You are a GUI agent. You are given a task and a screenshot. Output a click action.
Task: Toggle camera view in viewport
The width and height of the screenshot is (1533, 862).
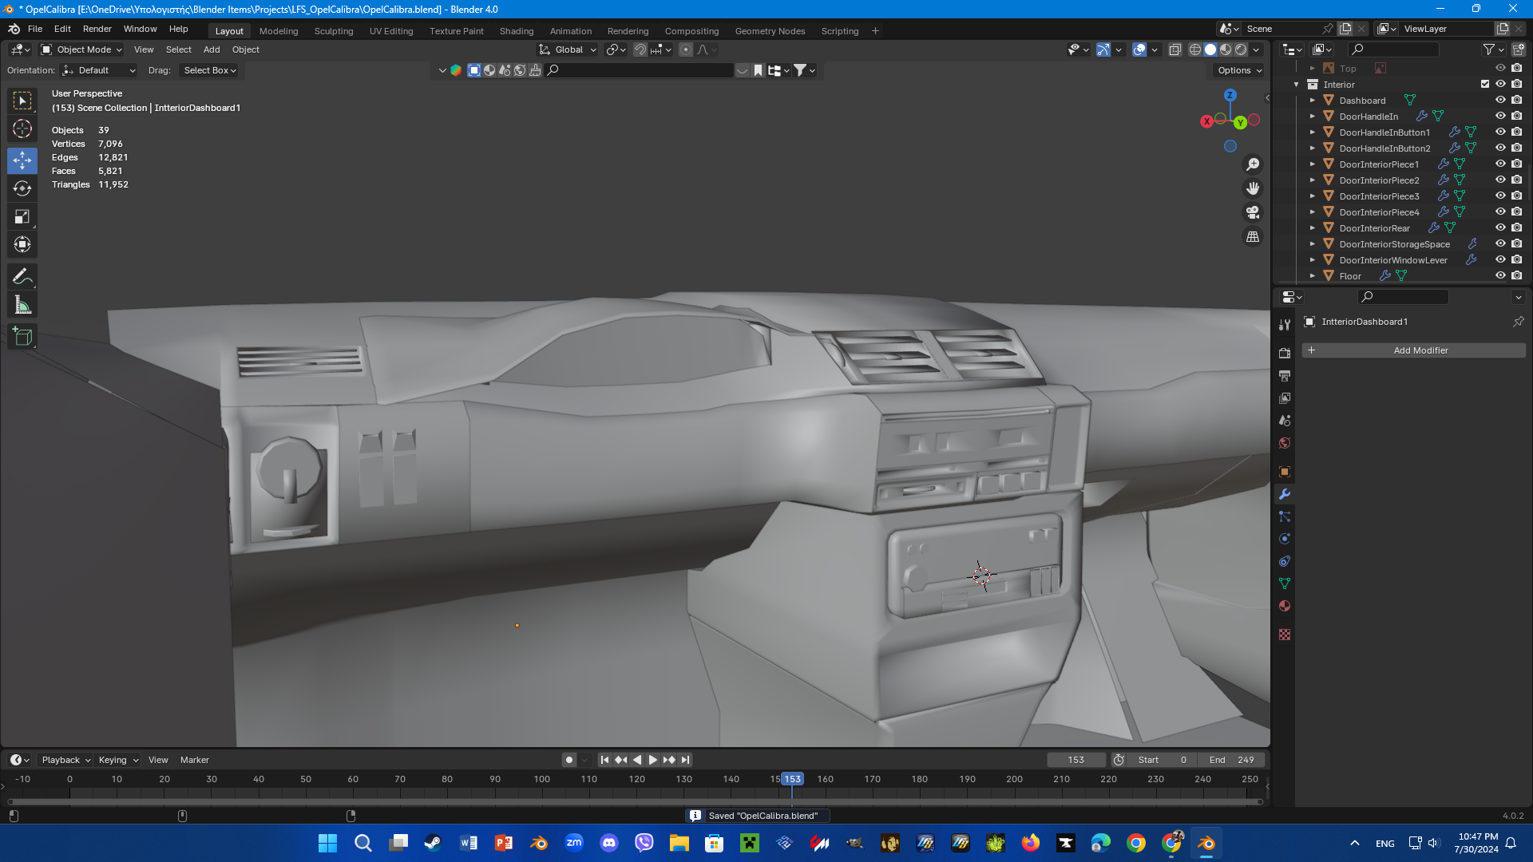[1253, 213]
